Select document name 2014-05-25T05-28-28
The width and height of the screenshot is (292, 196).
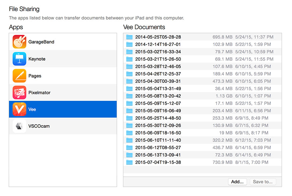tap(158, 37)
